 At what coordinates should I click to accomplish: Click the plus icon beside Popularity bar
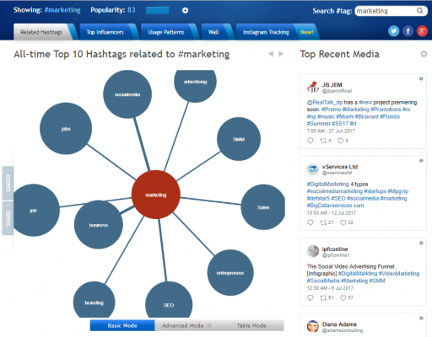(185, 10)
